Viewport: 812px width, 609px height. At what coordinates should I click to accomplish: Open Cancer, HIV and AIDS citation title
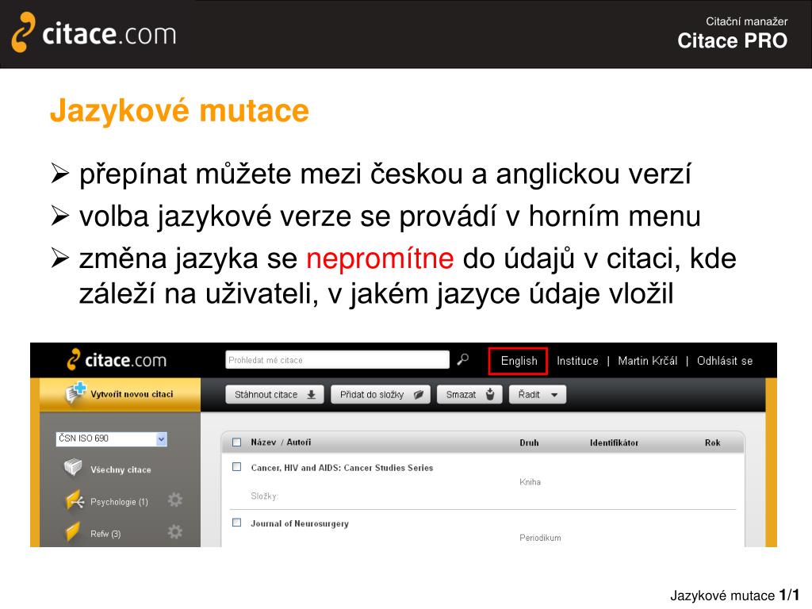click(342, 468)
